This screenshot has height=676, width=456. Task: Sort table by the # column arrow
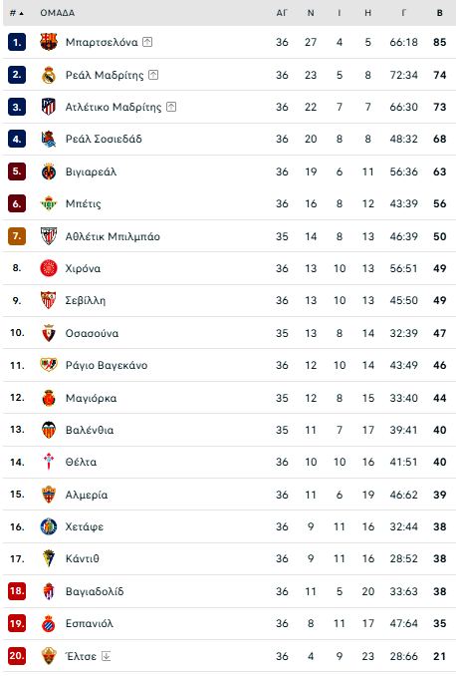pyautogui.click(x=16, y=13)
